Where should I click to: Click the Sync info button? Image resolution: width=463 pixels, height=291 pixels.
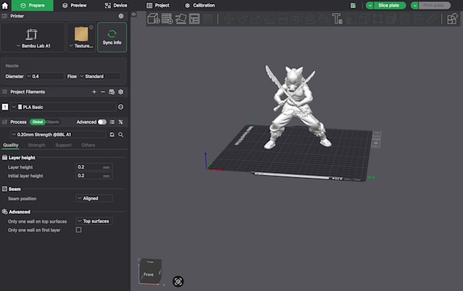[112, 37]
